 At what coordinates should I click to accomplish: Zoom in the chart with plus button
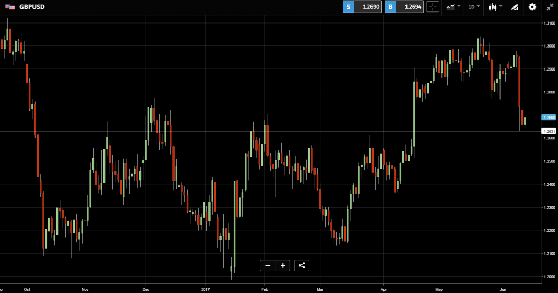click(283, 265)
